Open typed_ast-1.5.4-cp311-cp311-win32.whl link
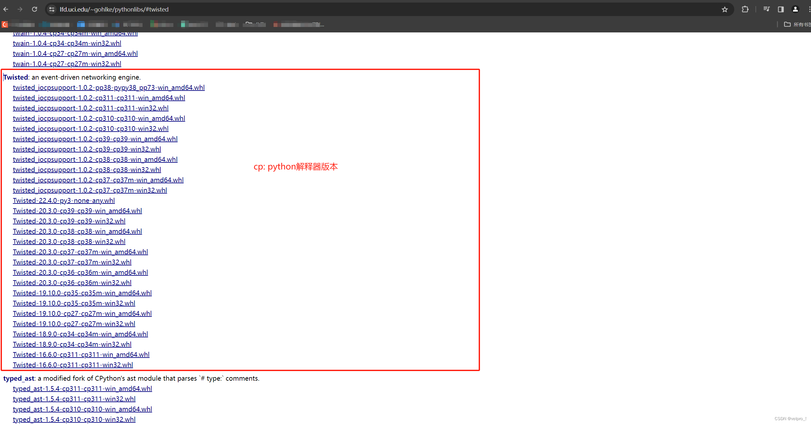Image resolution: width=811 pixels, height=424 pixels. point(74,399)
